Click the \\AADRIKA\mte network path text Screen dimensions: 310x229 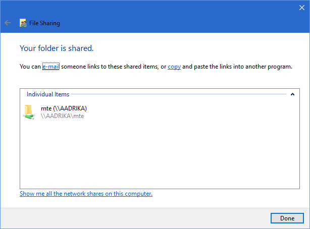click(62, 116)
